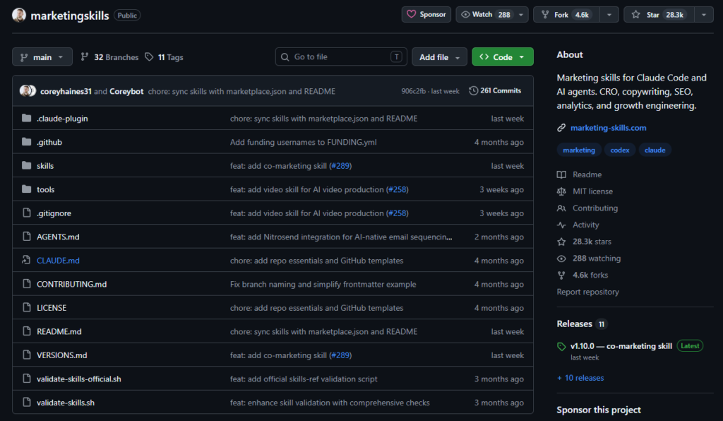Click the validate-skills-official.sh file icon
Viewport: 723px width, 421px height.
27,379
